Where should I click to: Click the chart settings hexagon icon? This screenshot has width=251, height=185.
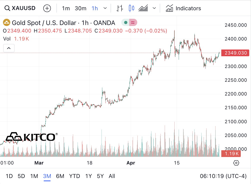coord(236,163)
